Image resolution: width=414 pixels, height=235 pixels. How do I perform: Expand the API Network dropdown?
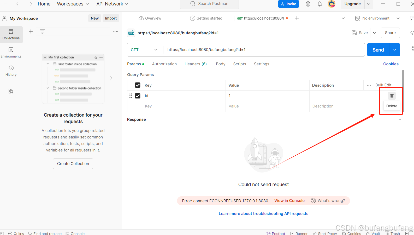pos(112,4)
